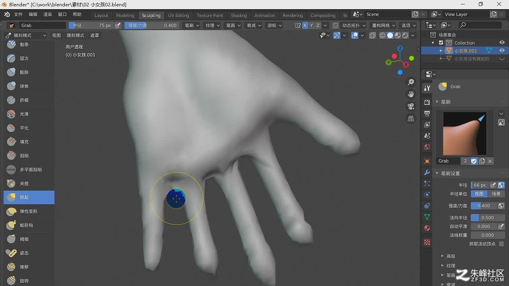Select the 旋转 (Rotate) brush
The width and height of the screenshot is (509, 286).
coord(29,280)
